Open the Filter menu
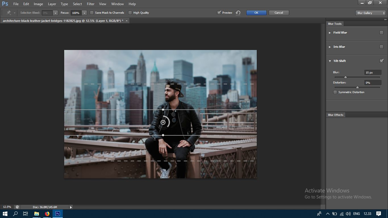This screenshot has height=218, width=388. coord(91,4)
